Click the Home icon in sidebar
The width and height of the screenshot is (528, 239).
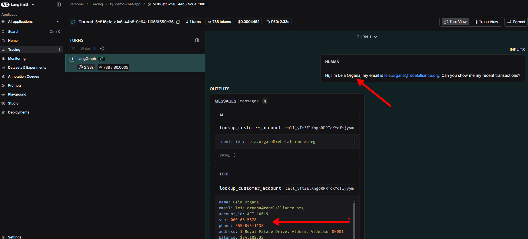pos(3,41)
